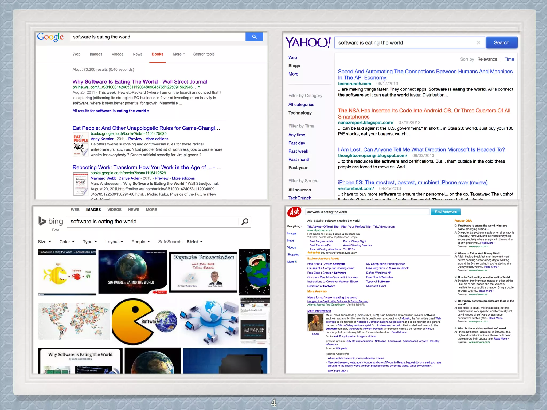Image resolution: width=547 pixels, height=410 pixels.
Task: Click the Bing search magnifier icon
Action: coord(245,222)
